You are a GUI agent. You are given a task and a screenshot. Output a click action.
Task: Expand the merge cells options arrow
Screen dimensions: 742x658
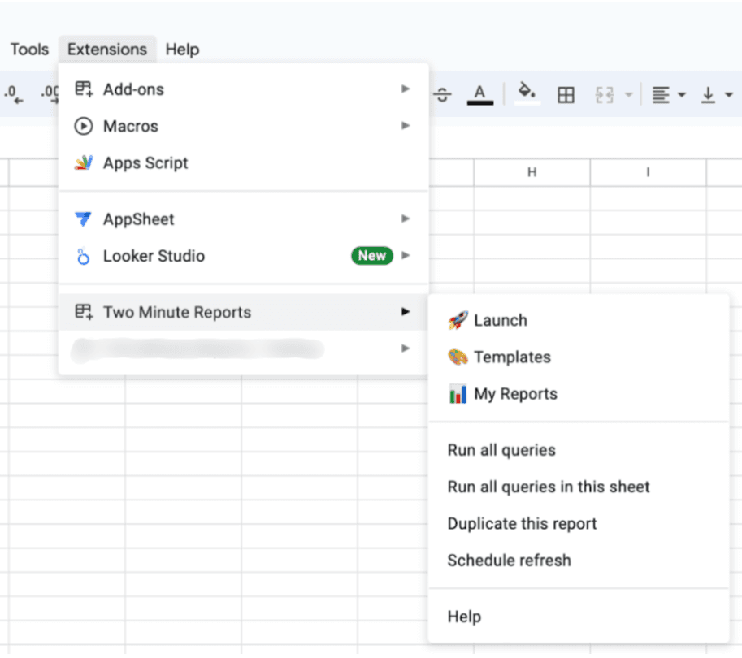(x=628, y=95)
